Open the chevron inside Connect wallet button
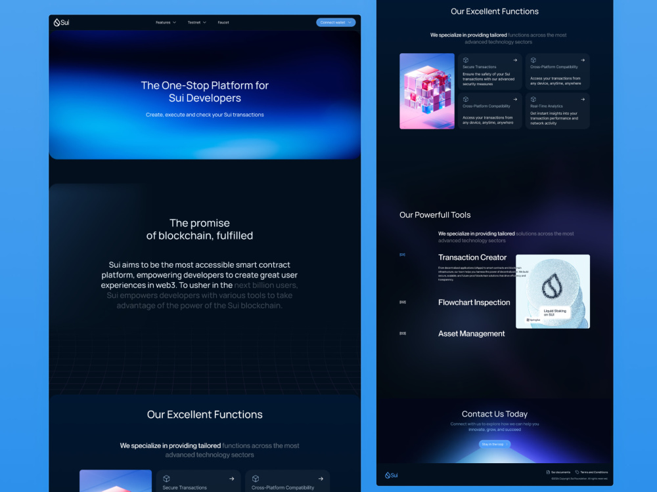 [350, 22]
